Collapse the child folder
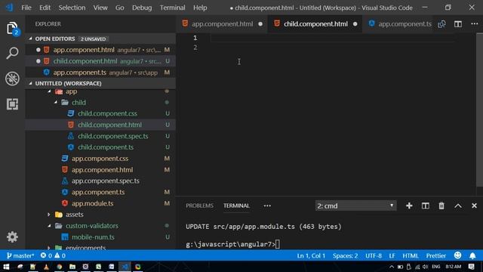483x272 pixels. click(56, 103)
